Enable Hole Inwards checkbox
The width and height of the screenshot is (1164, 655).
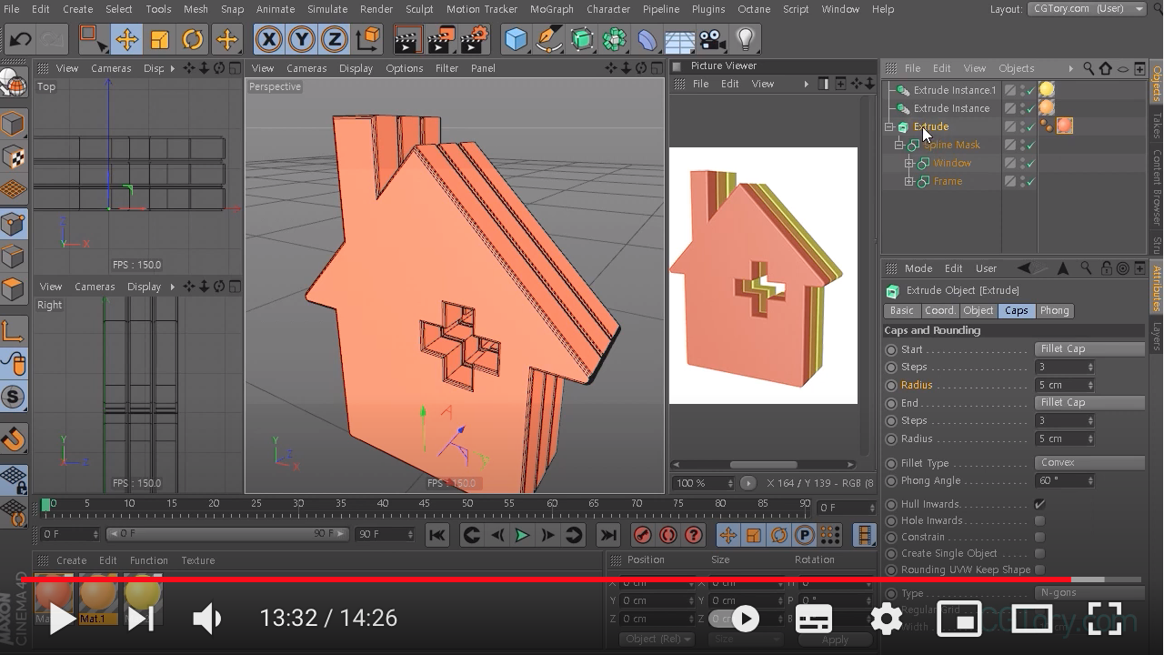[1039, 520]
